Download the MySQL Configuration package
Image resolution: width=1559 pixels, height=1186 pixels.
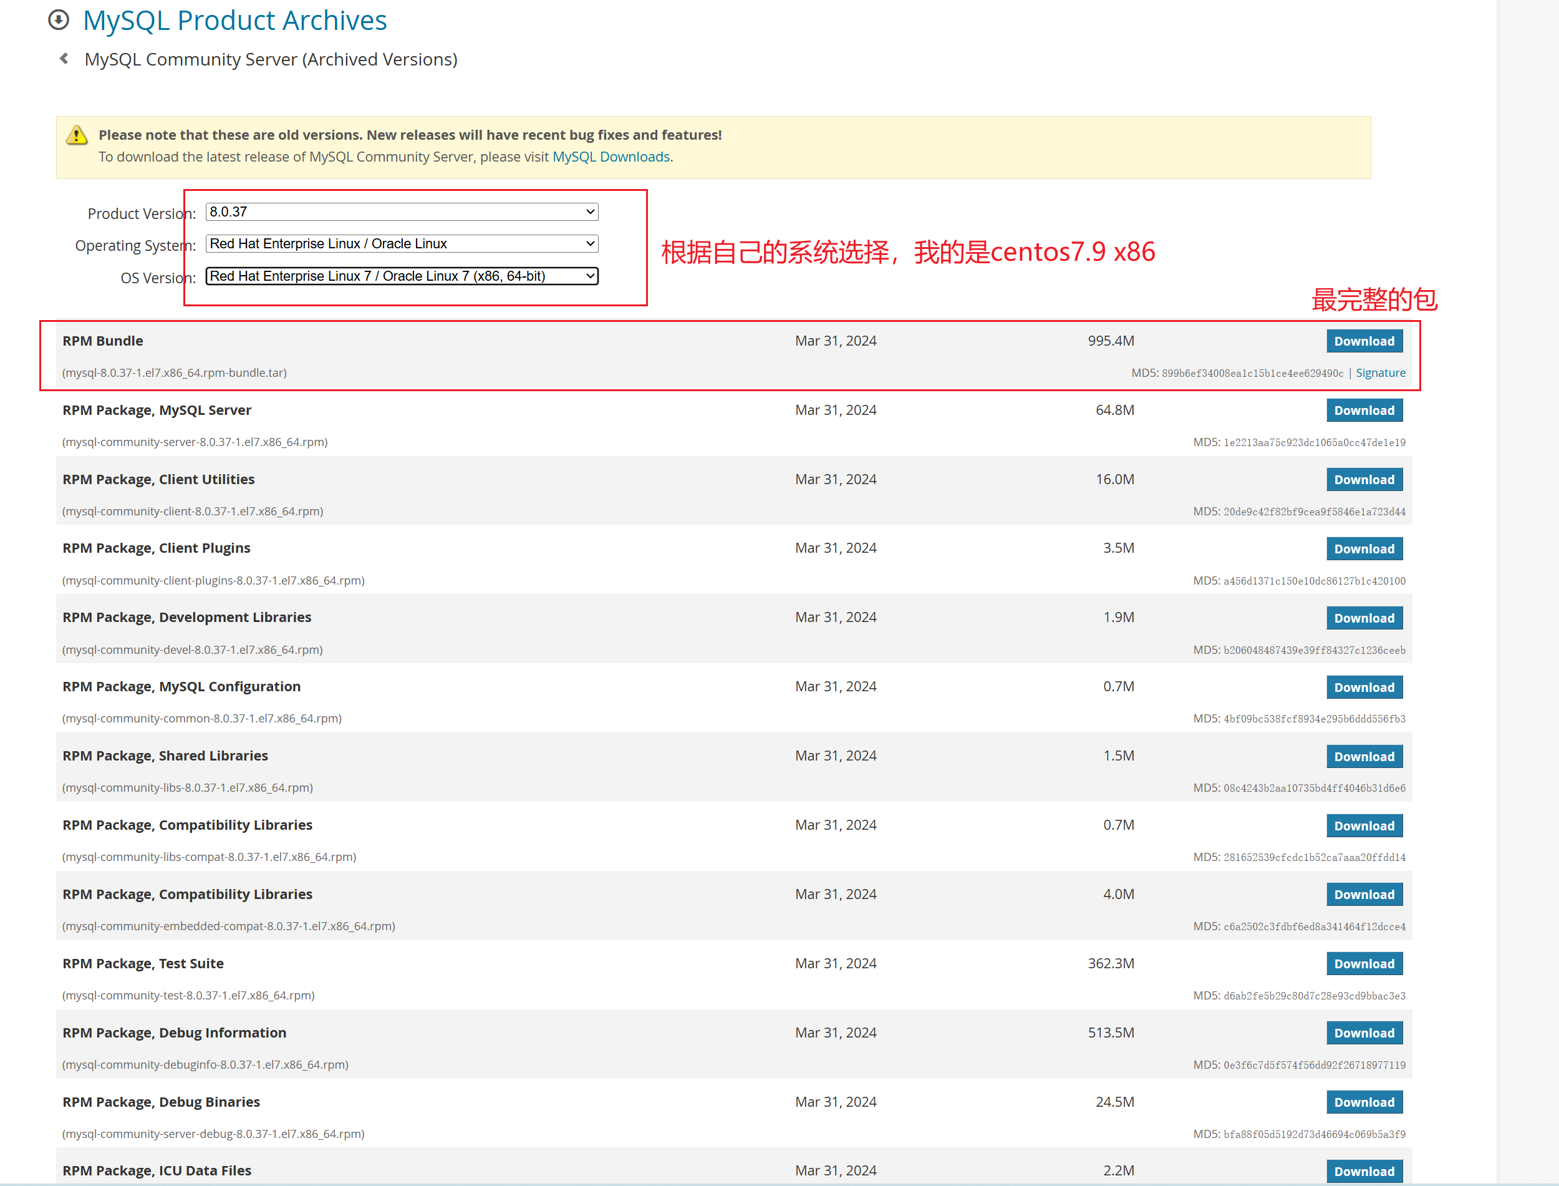pyautogui.click(x=1364, y=687)
